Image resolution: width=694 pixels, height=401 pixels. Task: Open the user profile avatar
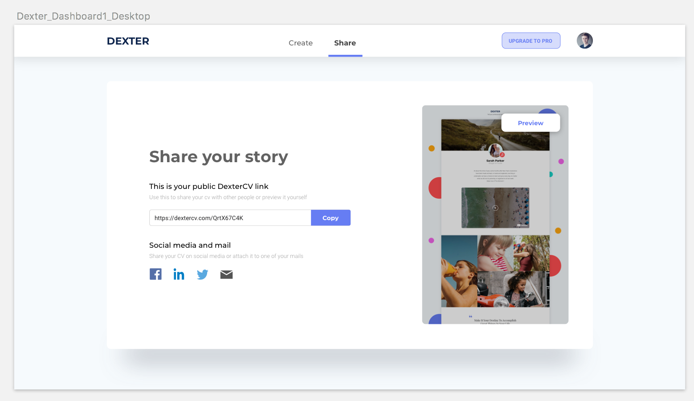(x=584, y=41)
